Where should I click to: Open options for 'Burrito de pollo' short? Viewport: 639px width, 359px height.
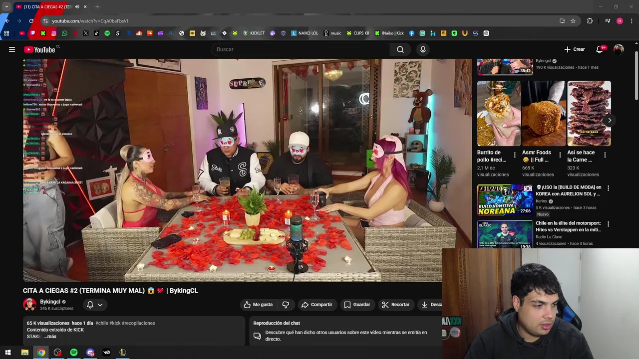click(x=515, y=155)
